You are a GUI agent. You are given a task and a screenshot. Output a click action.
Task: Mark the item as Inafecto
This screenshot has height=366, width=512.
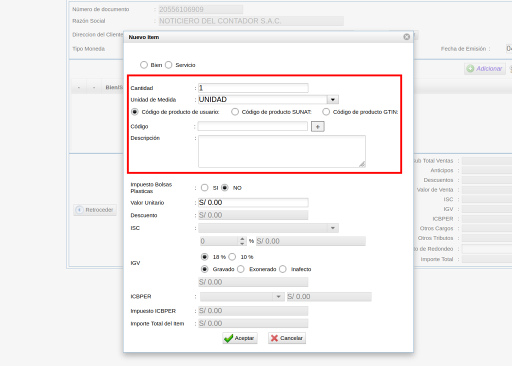[282, 269]
